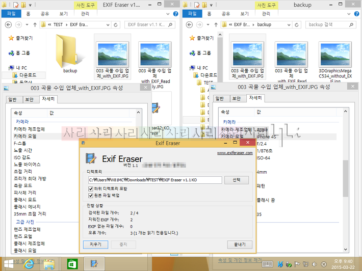
Task: Click the Action Center flag tray icon
Action: pos(297,264)
